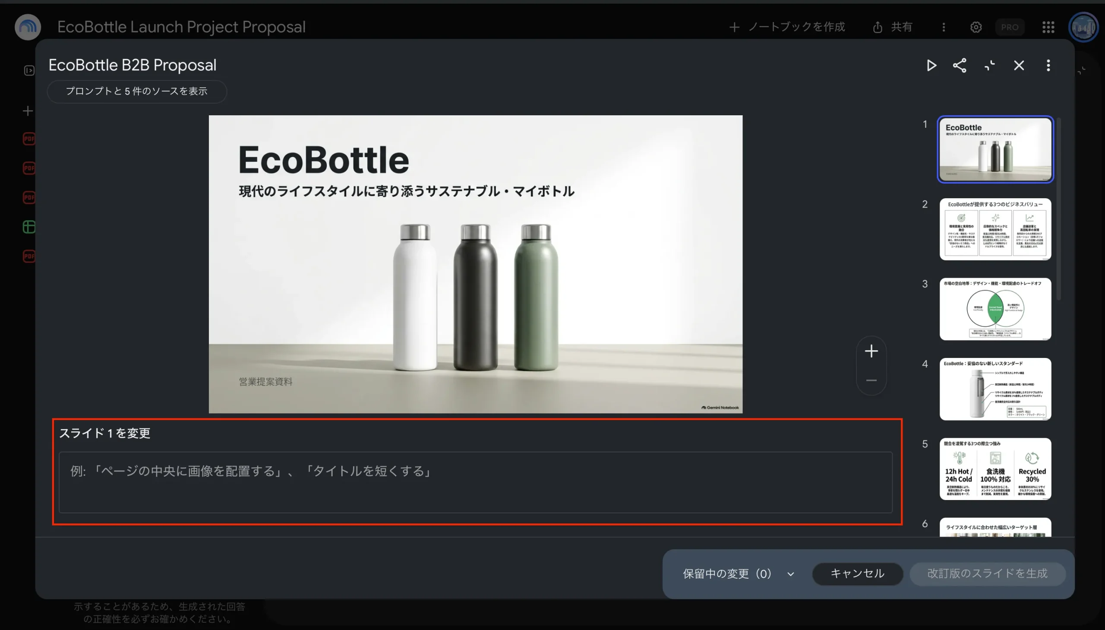This screenshot has width=1105, height=630.
Task: Select slide 3 Venn diagram thumbnail
Action: click(x=995, y=309)
